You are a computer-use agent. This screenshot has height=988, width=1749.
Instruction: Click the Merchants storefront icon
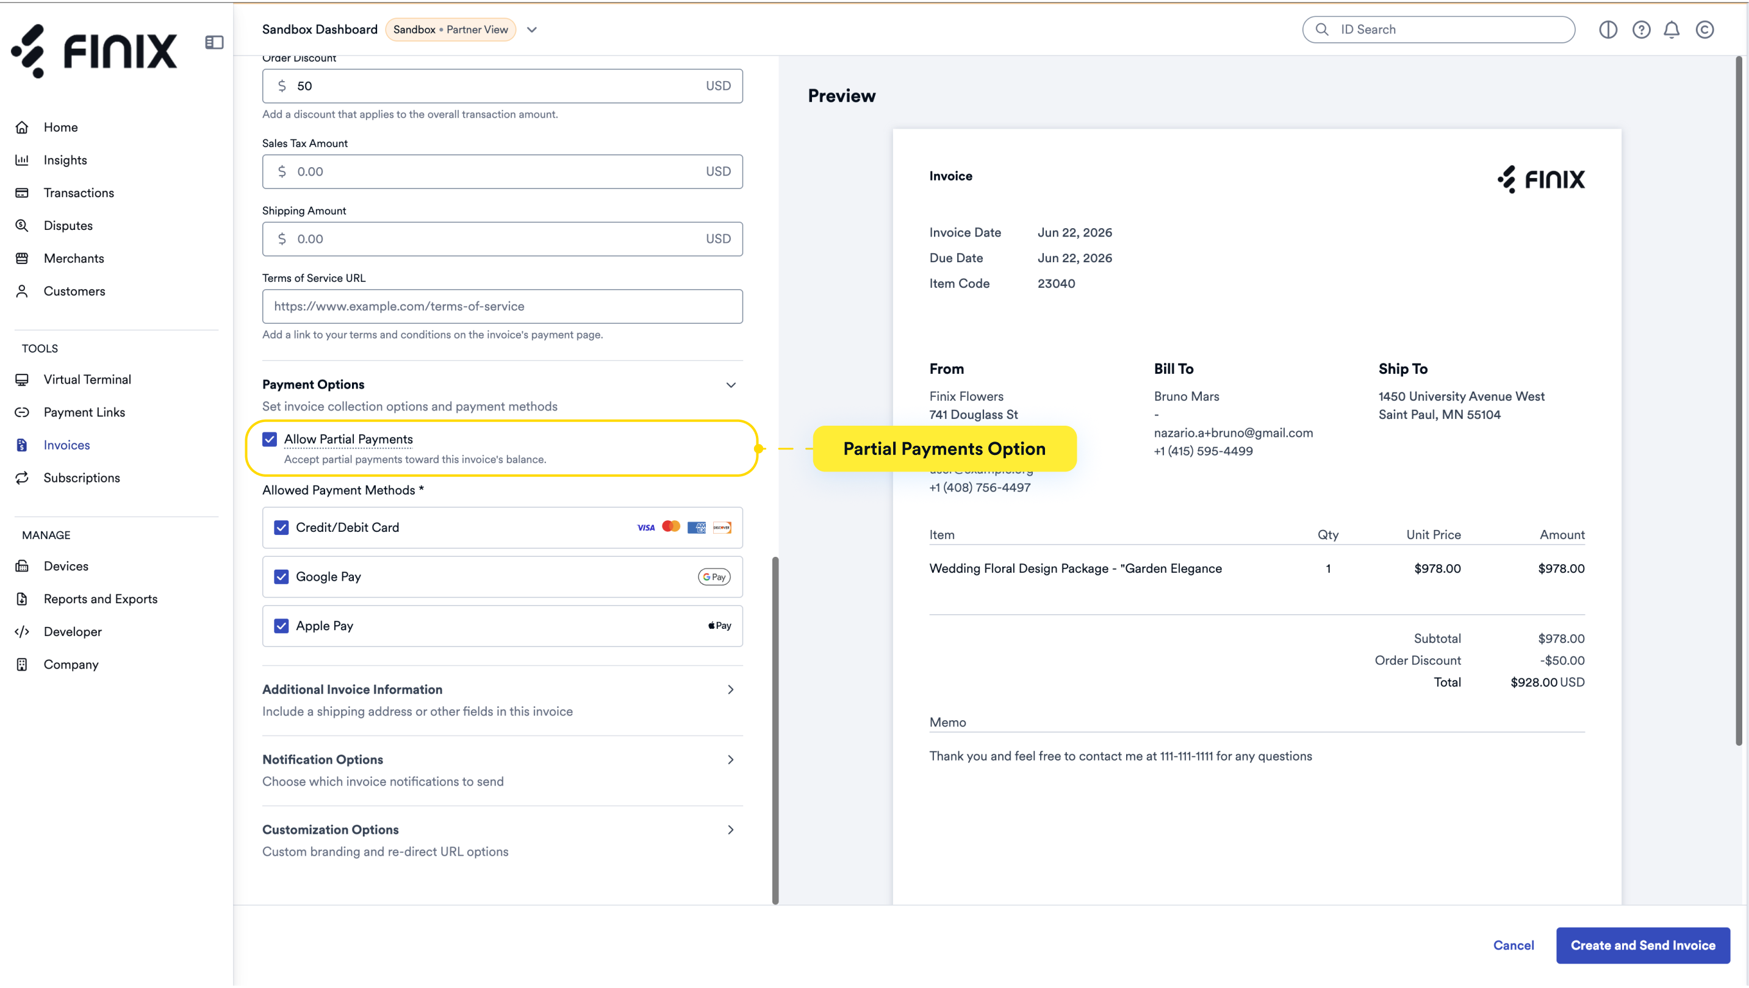23,258
